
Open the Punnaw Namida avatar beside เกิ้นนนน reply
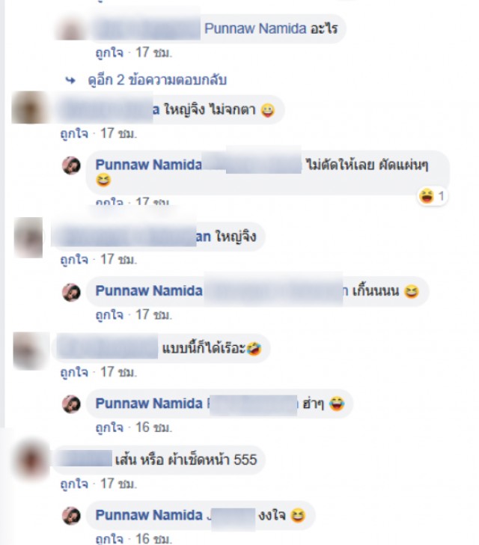[x=71, y=292]
